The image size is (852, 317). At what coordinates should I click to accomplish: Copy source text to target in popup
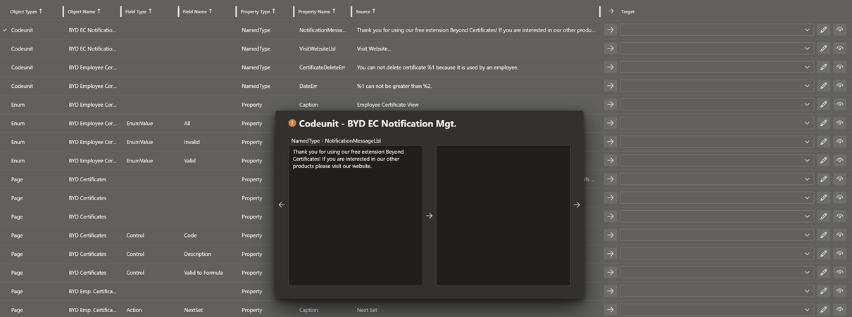(x=430, y=216)
